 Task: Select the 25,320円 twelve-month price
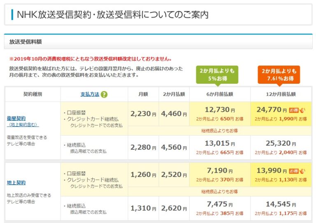(281, 143)
